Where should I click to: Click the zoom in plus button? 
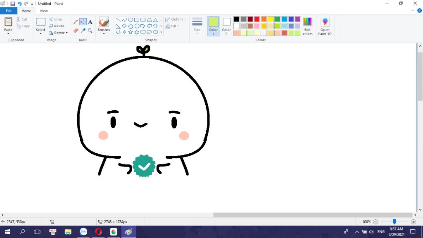point(413,222)
